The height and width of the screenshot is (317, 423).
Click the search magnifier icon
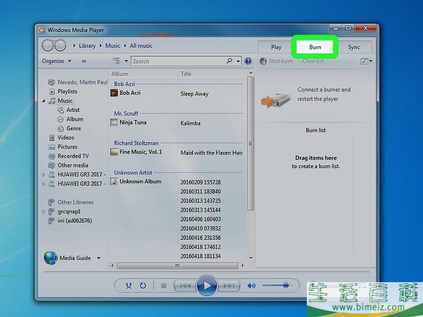coord(230,61)
